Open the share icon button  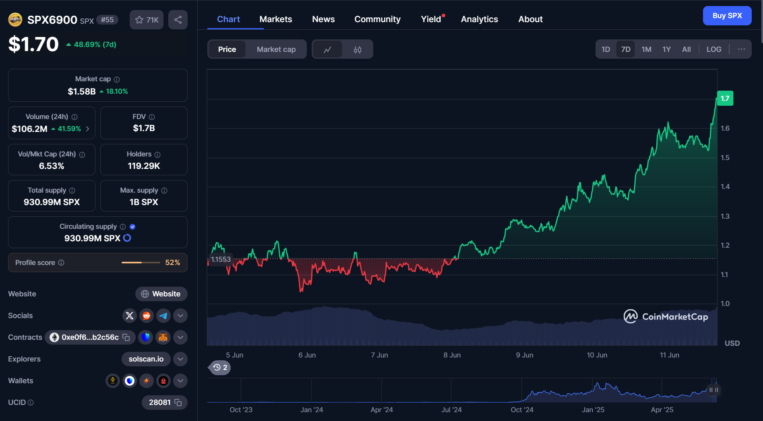point(178,20)
